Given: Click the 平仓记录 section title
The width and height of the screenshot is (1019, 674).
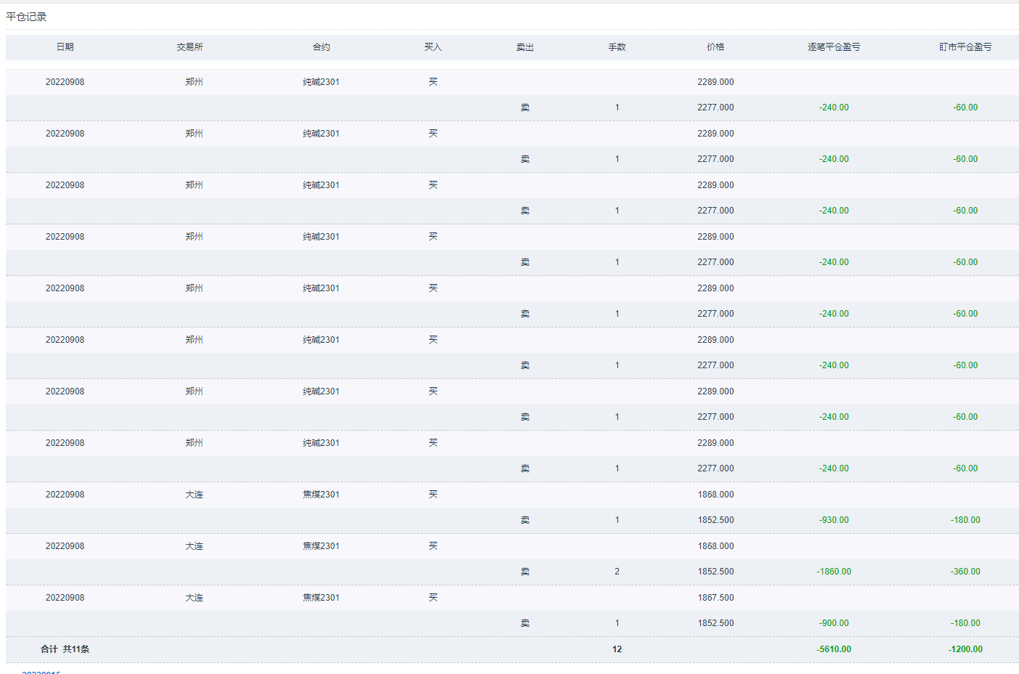Looking at the screenshot, I should (x=26, y=17).
